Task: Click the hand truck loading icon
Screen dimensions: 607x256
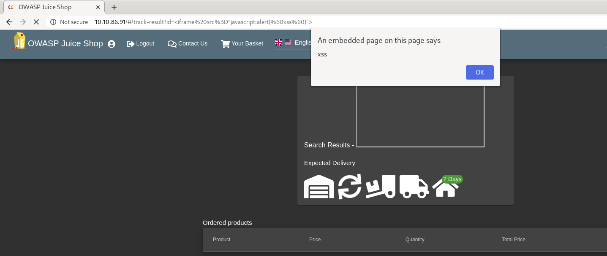Action: (381, 187)
